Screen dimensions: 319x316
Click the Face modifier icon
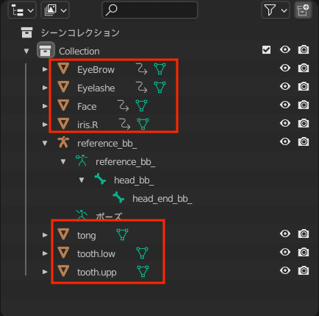pyautogui.click(x=123, y=106)
